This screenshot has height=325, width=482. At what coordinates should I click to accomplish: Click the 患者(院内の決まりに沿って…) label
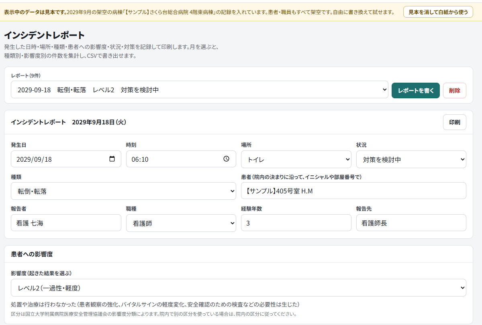pyautogui.click(x=302, y=177)
